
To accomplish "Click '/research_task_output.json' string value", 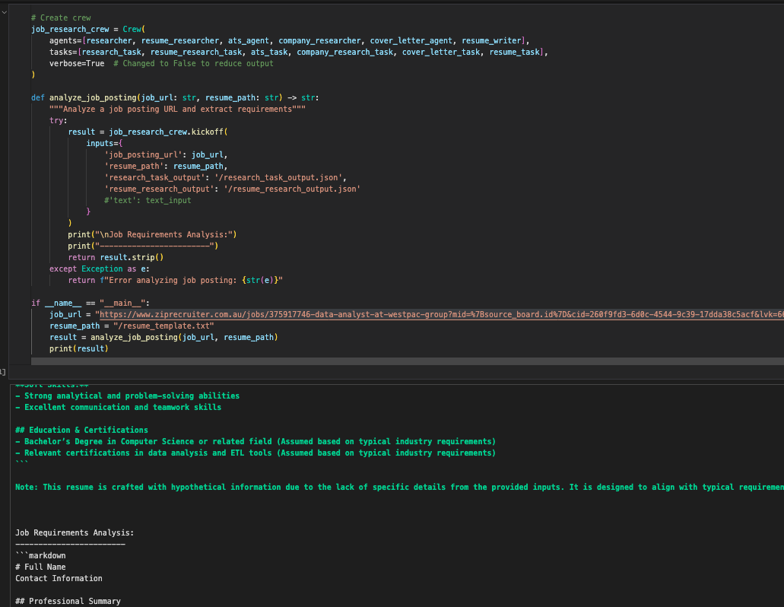I will tap(278, 178).
